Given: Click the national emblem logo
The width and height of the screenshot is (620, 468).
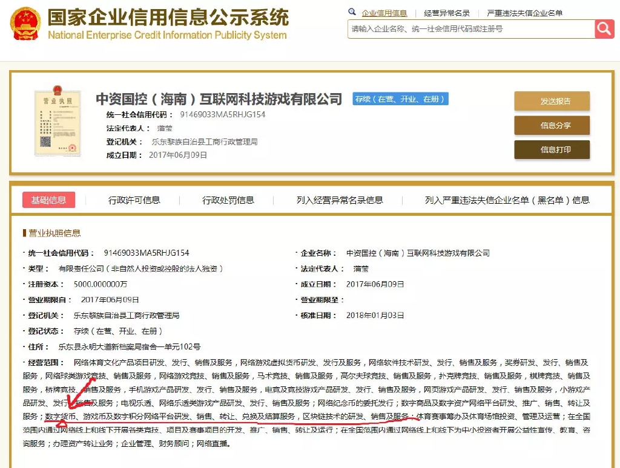Looking at the screenshot, I should pyautogui.click(x=25, y=24).
